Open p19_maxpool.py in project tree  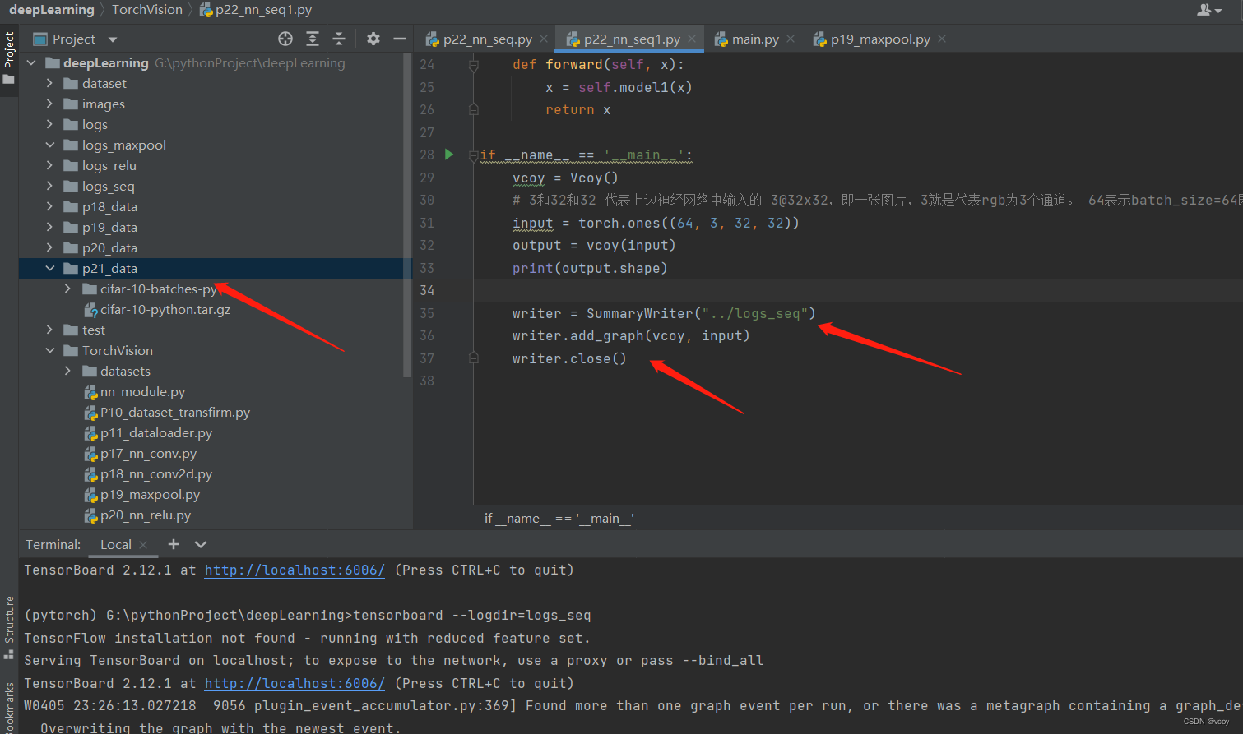click(x=150, y=494)
